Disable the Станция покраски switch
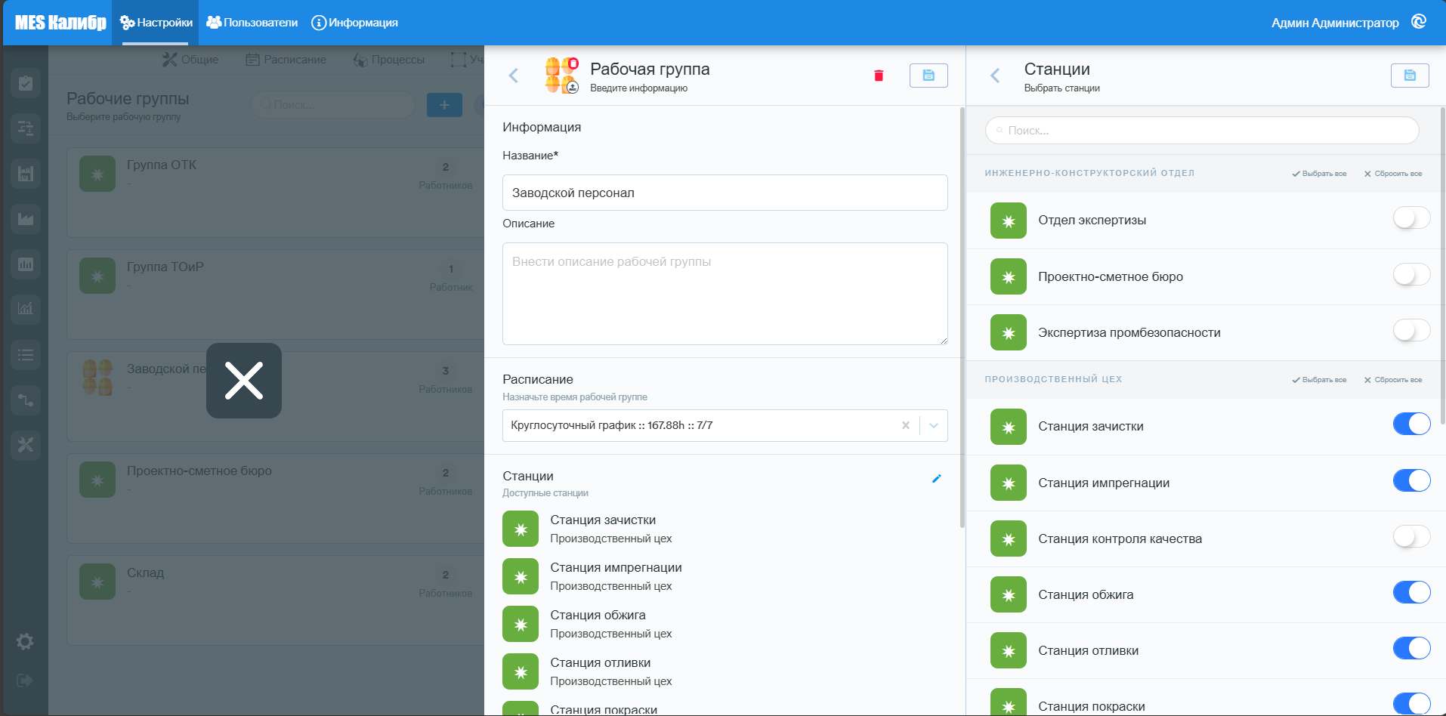 click(x=1411, y=704)
